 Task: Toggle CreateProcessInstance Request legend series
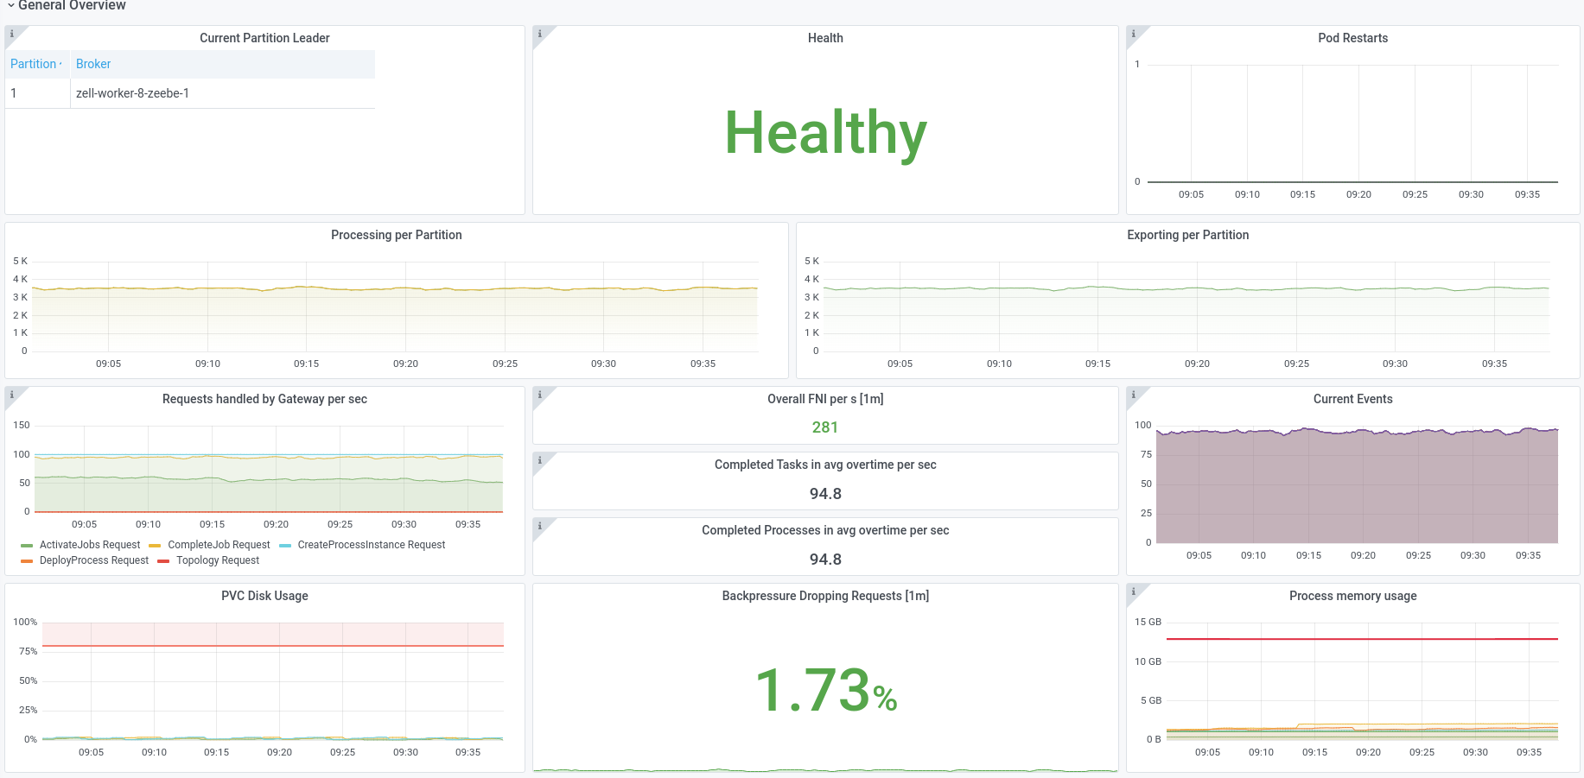pyautogui.click(x=372, y=545)
